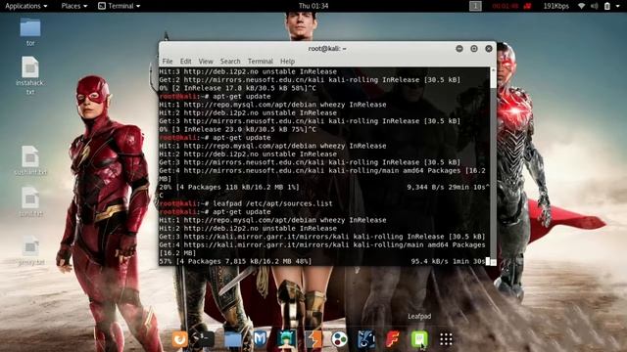This screenshot has height=352, width=627.
Task: Close the root@kali terminal window
Action: (489, 48)
